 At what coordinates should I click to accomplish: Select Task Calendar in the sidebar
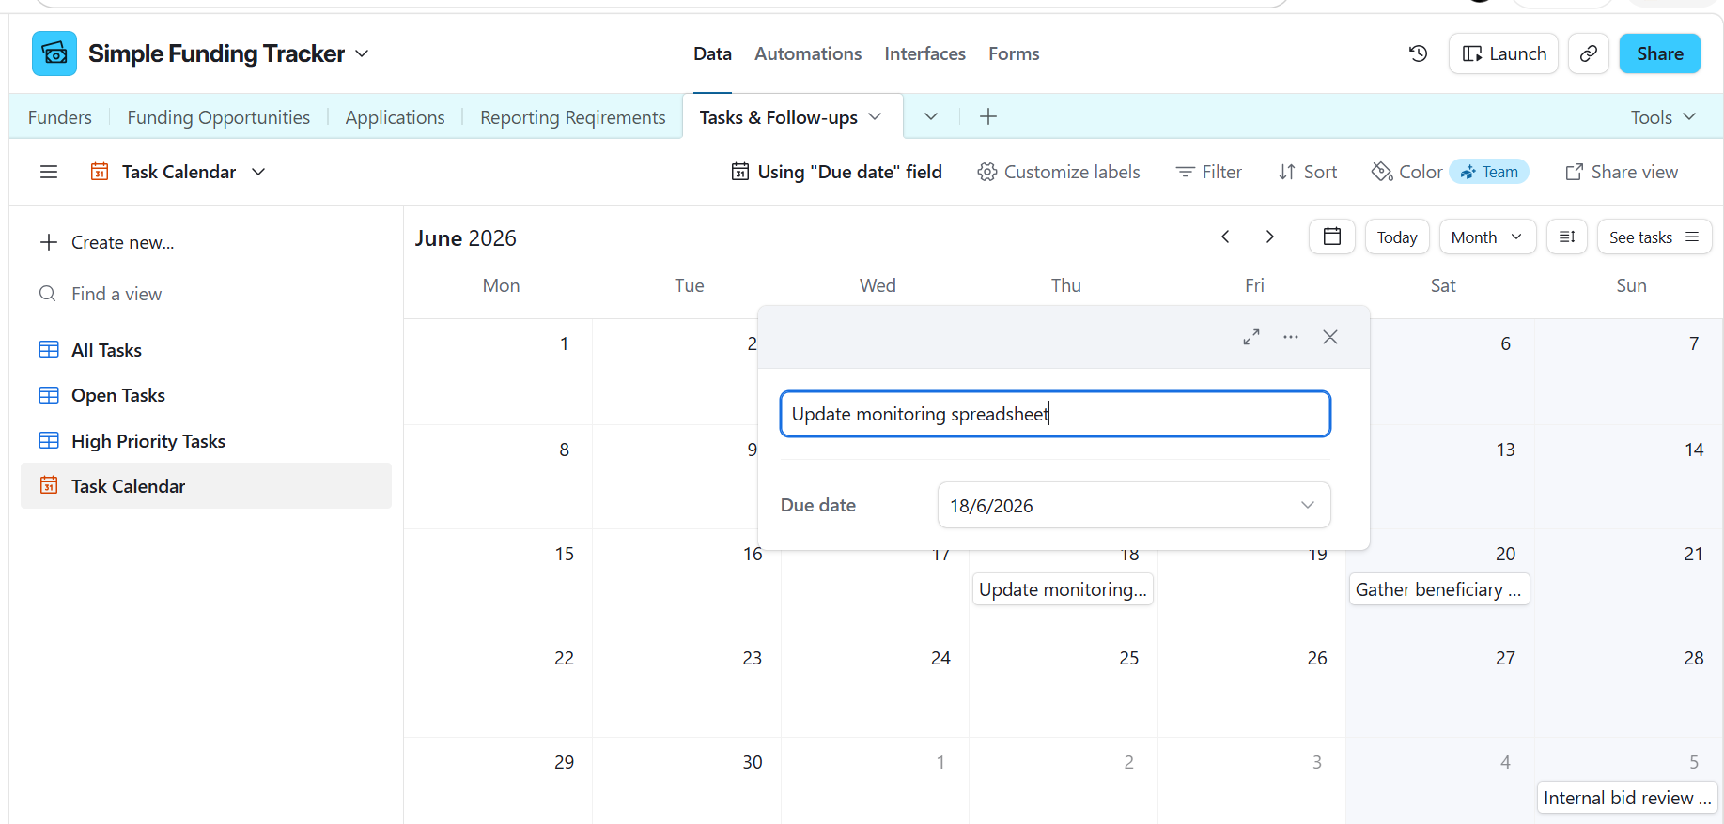(x=206, y=486)
